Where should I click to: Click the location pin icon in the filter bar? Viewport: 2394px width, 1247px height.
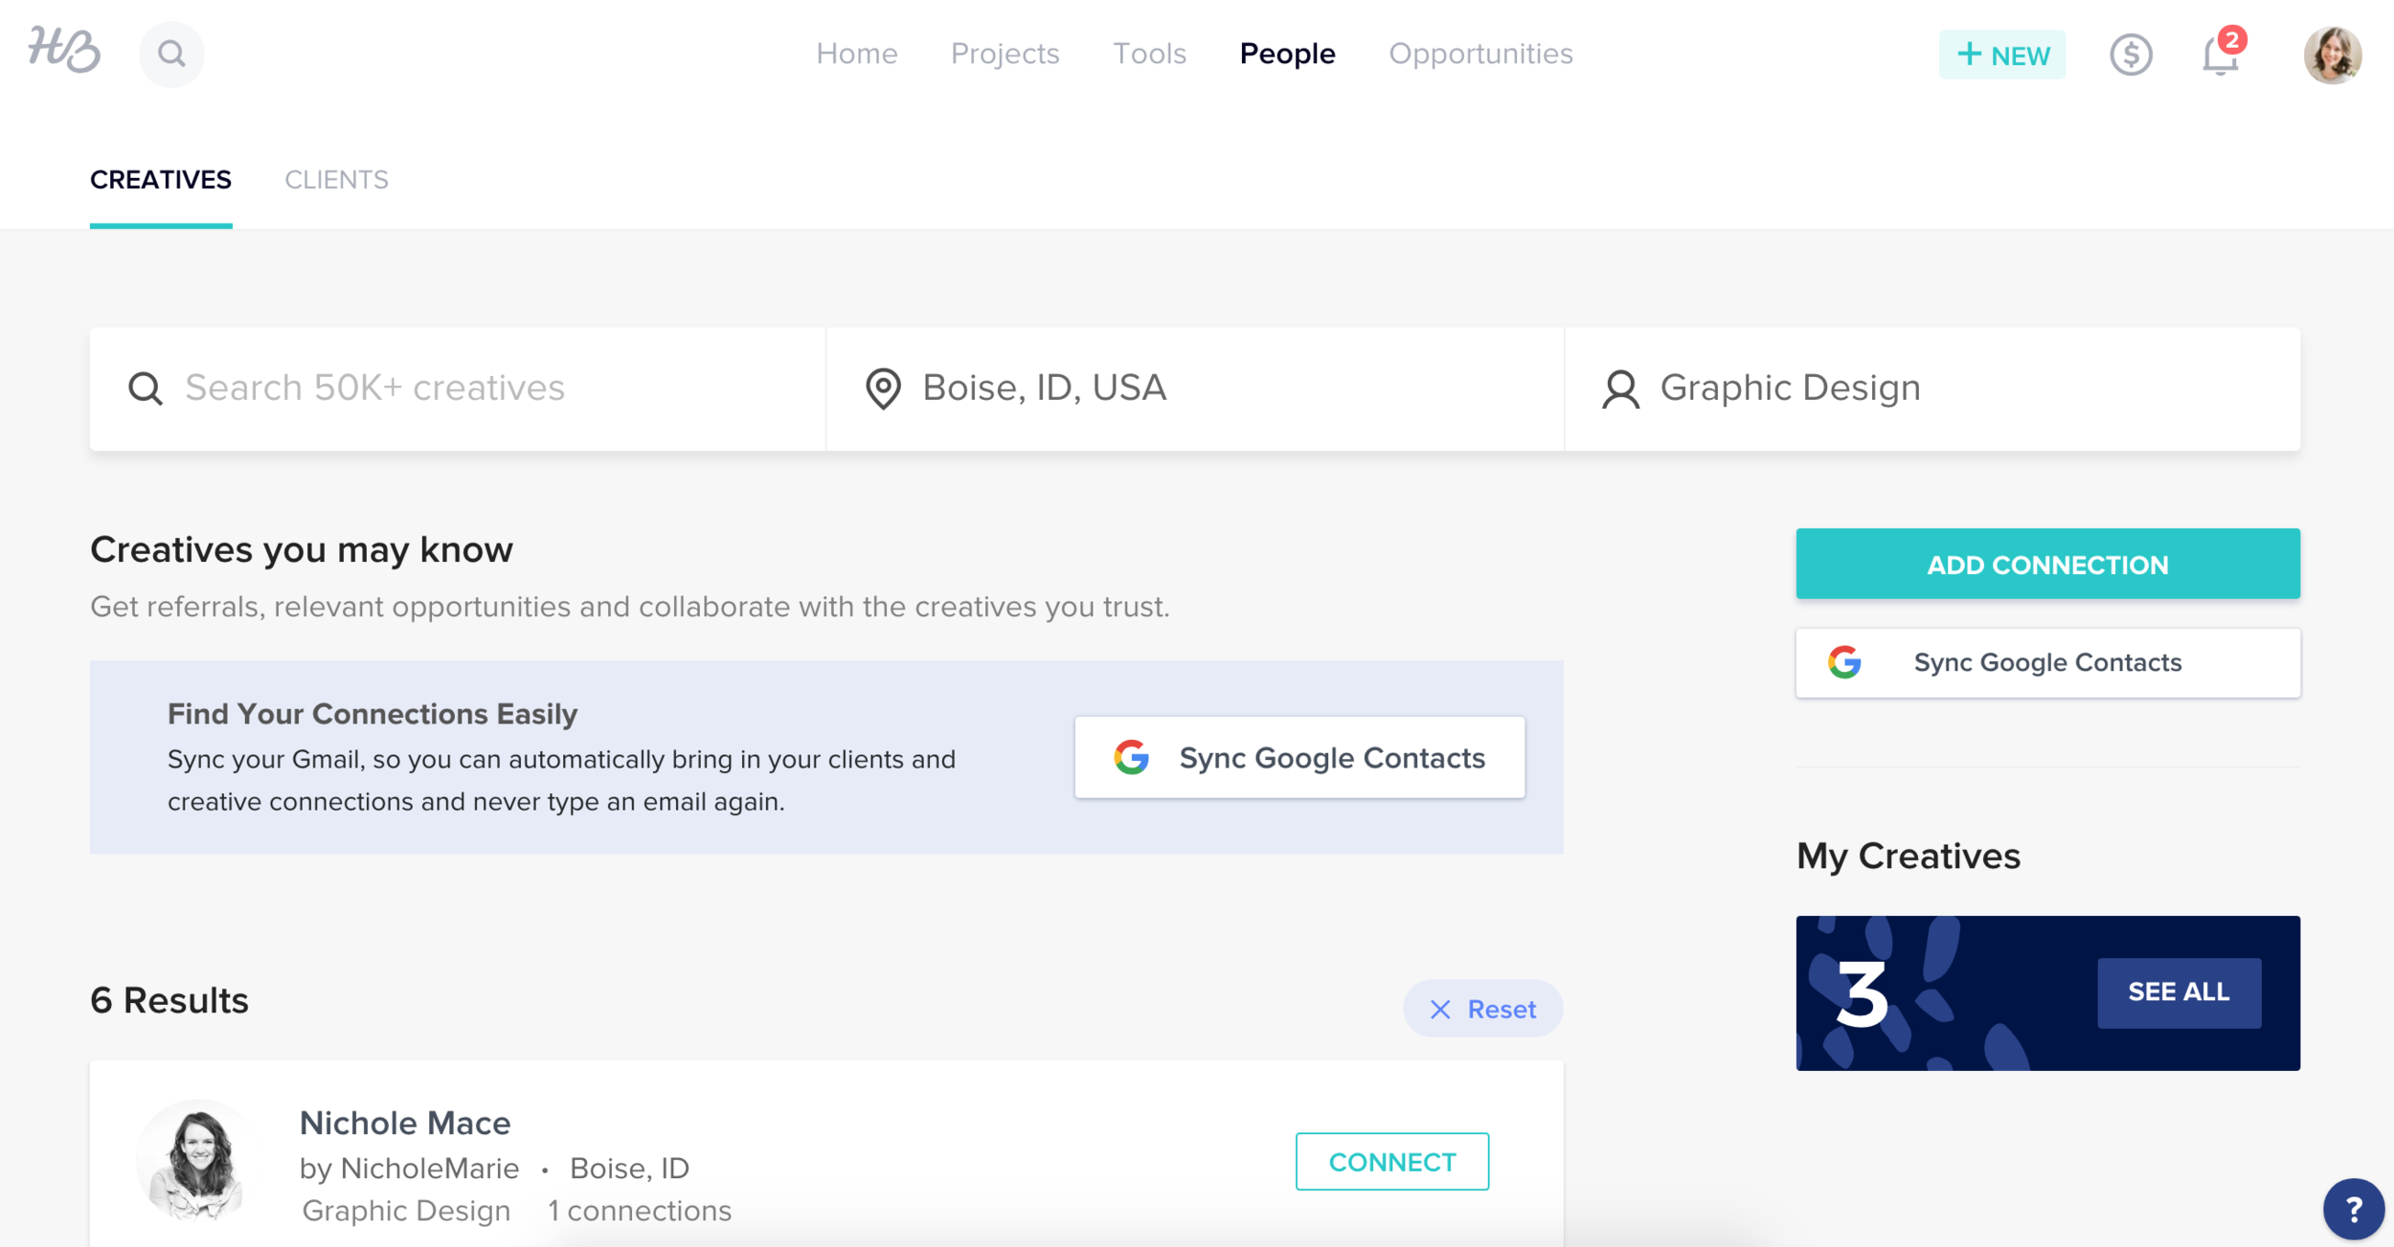coord(882,389)
